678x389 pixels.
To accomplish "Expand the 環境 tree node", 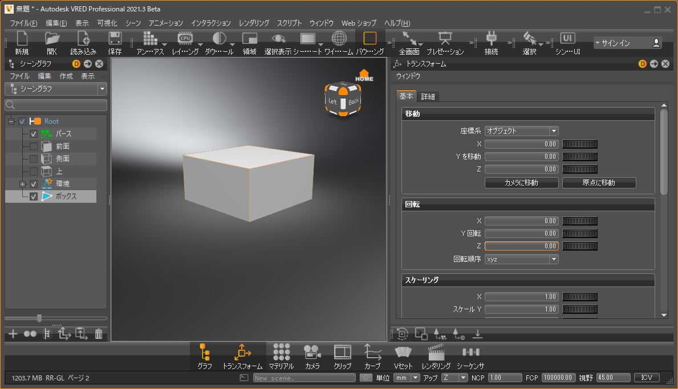I will click(x=23, y=184).
